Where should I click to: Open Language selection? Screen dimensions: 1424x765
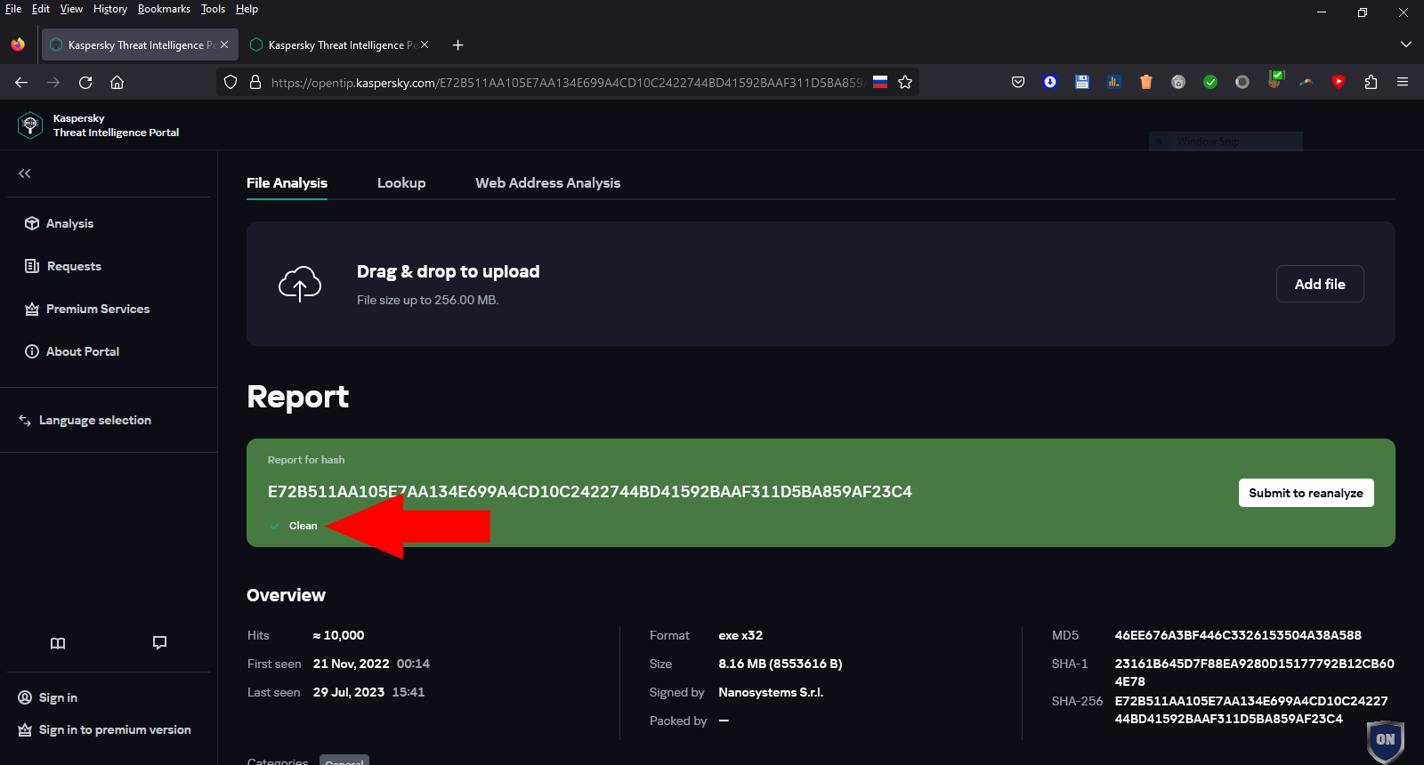pyautogui.click(x=85, y=420)
